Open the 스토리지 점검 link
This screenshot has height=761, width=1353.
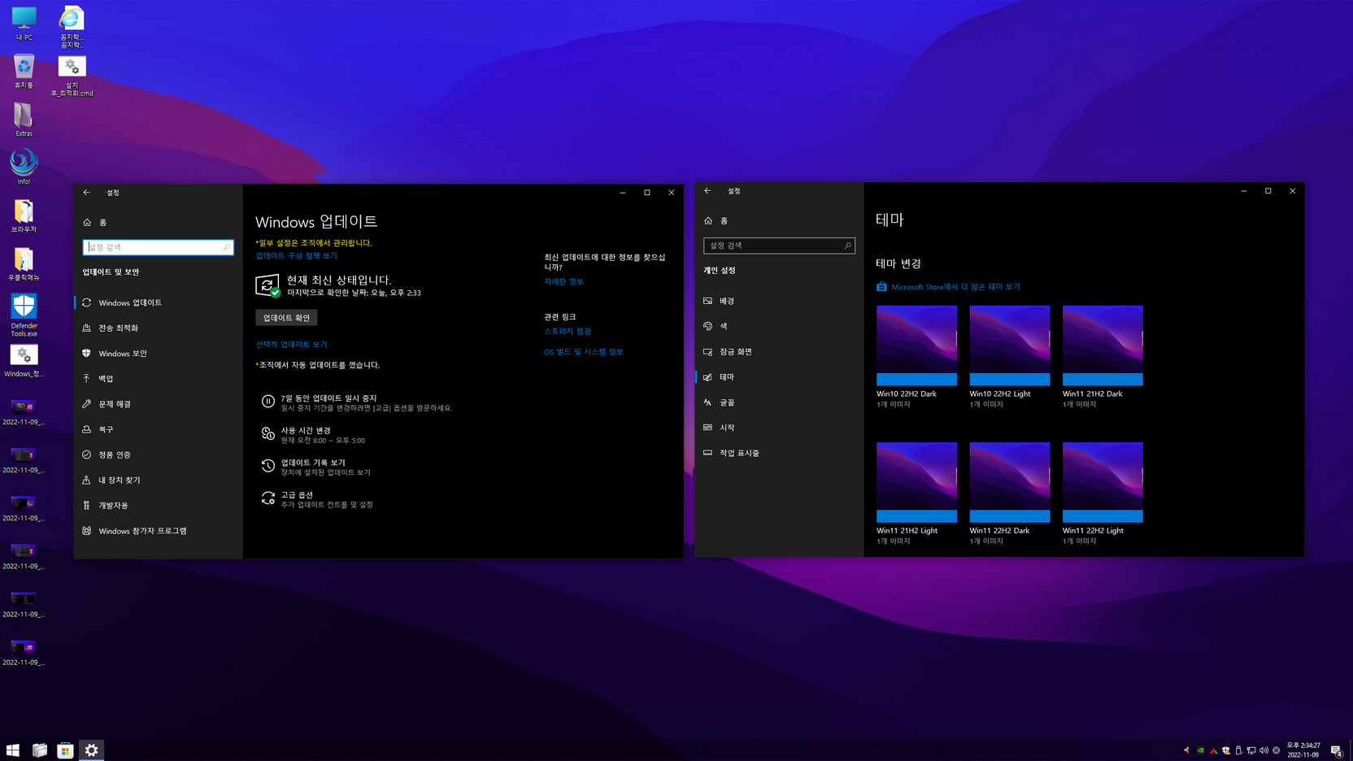[x=568, y=331]
